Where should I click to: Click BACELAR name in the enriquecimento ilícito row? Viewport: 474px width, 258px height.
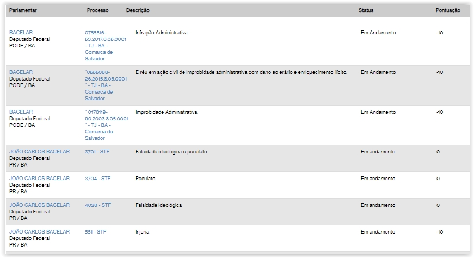click(x=21, y=72)
